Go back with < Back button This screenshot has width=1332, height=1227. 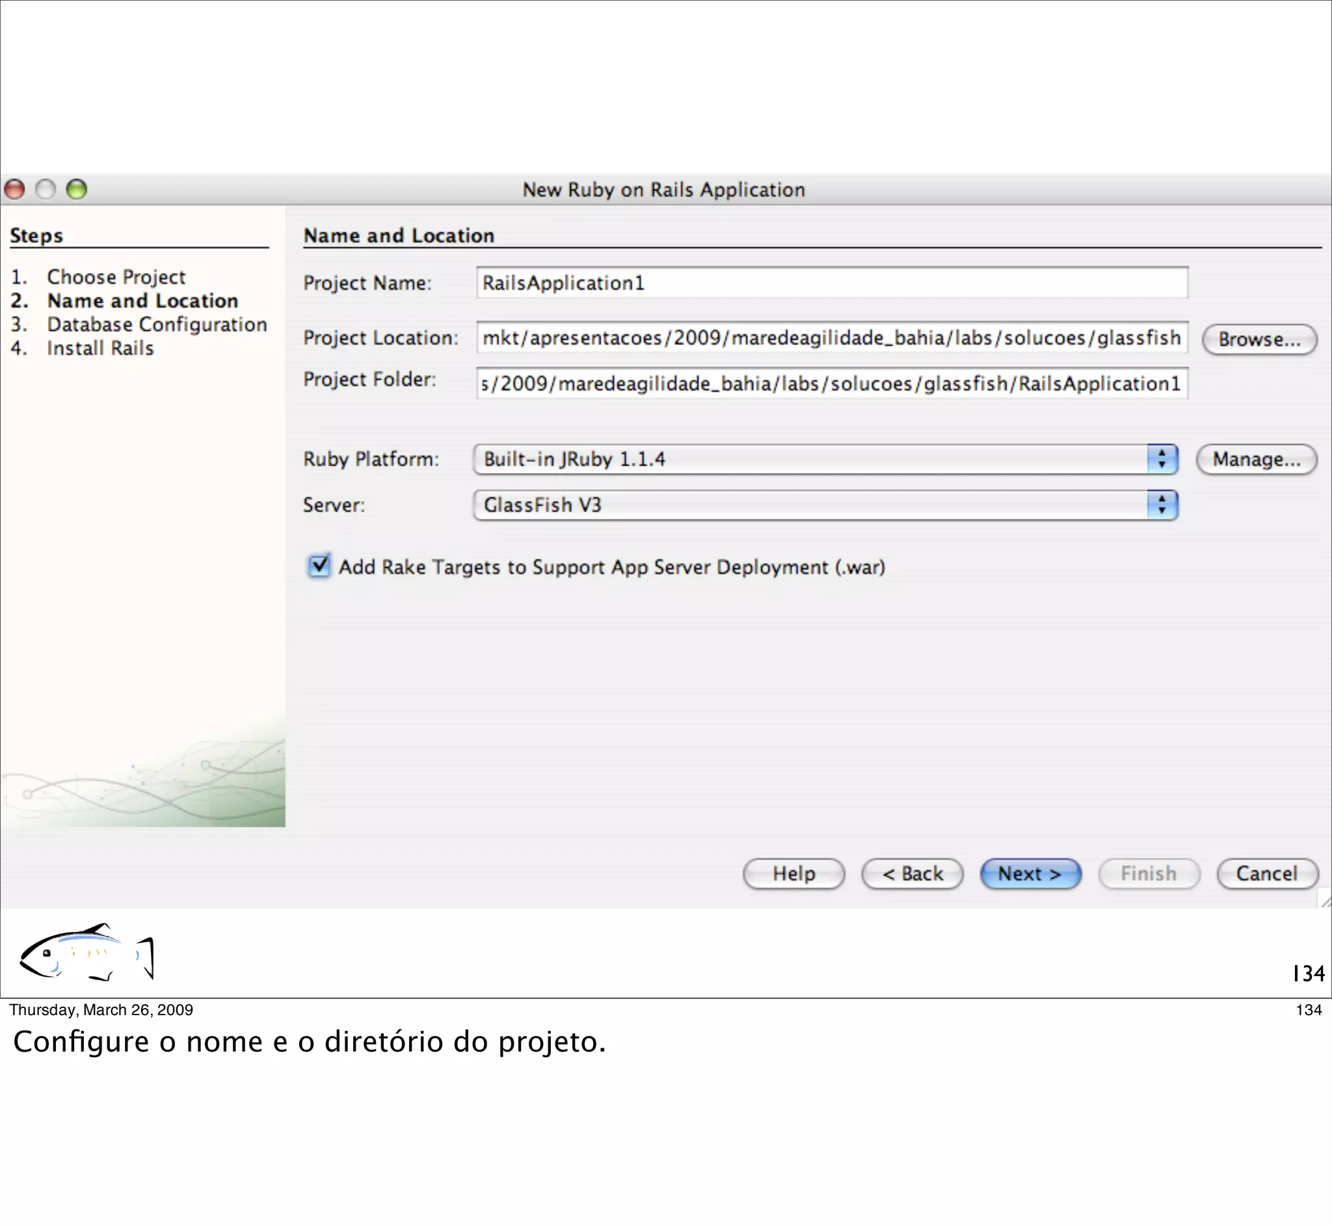tap(912, 873)
